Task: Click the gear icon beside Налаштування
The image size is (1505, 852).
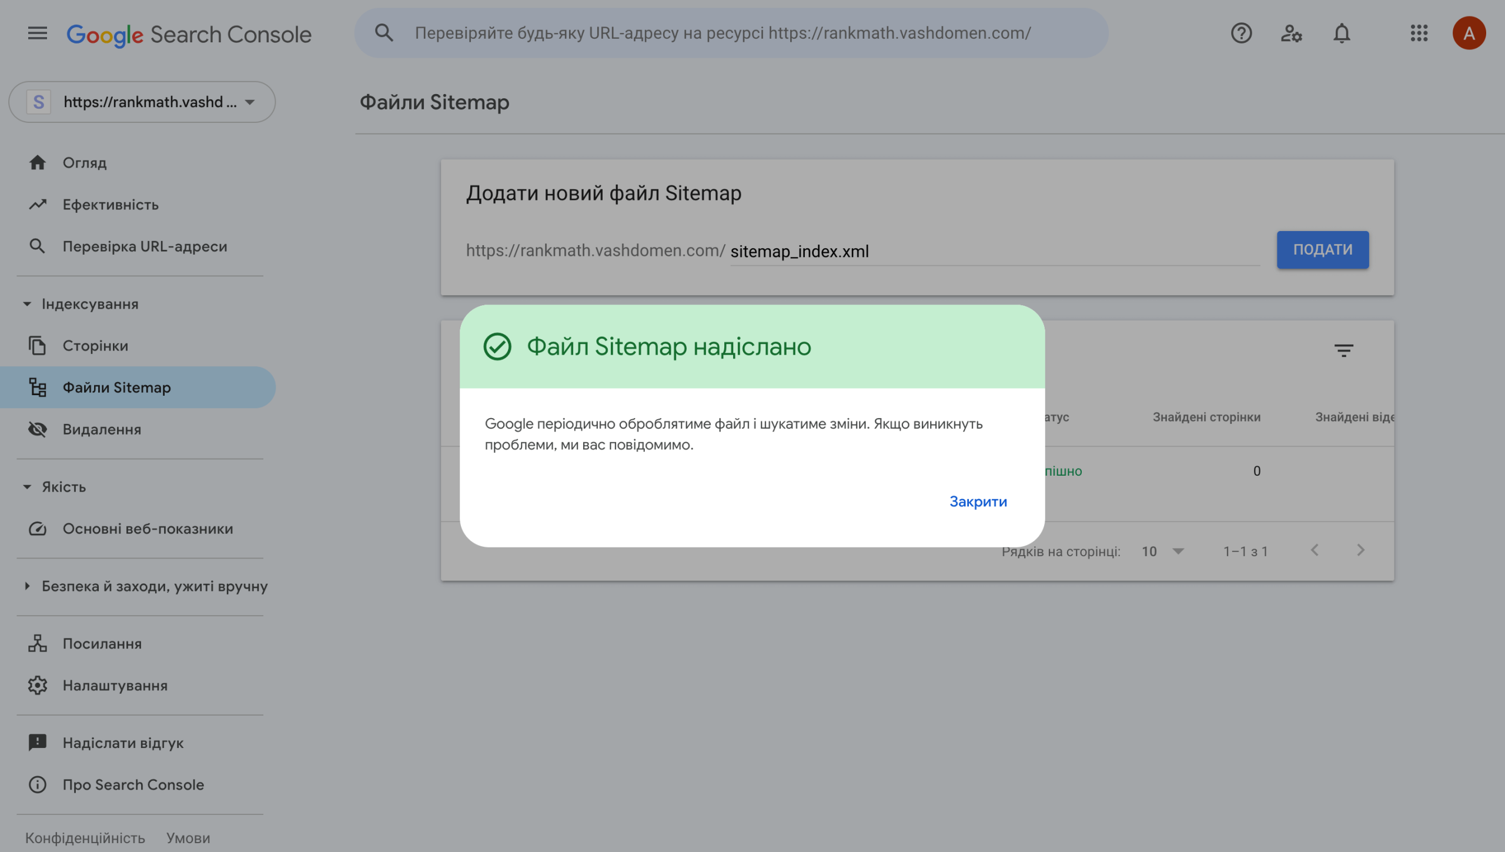Action: [x=38, y=684]
